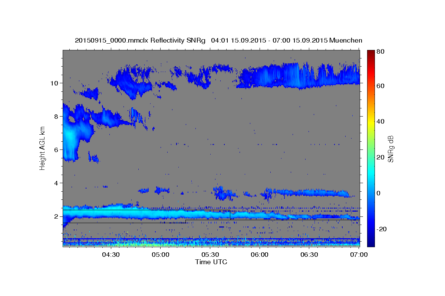
Task: Click the 05:30 time tick label
Action: 210,255
